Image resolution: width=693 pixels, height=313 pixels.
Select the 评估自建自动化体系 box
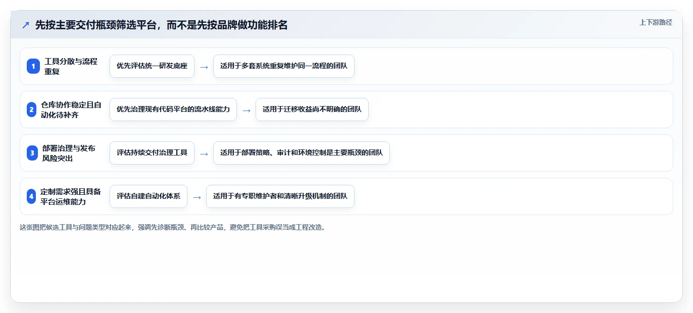(x=148, y=196)
